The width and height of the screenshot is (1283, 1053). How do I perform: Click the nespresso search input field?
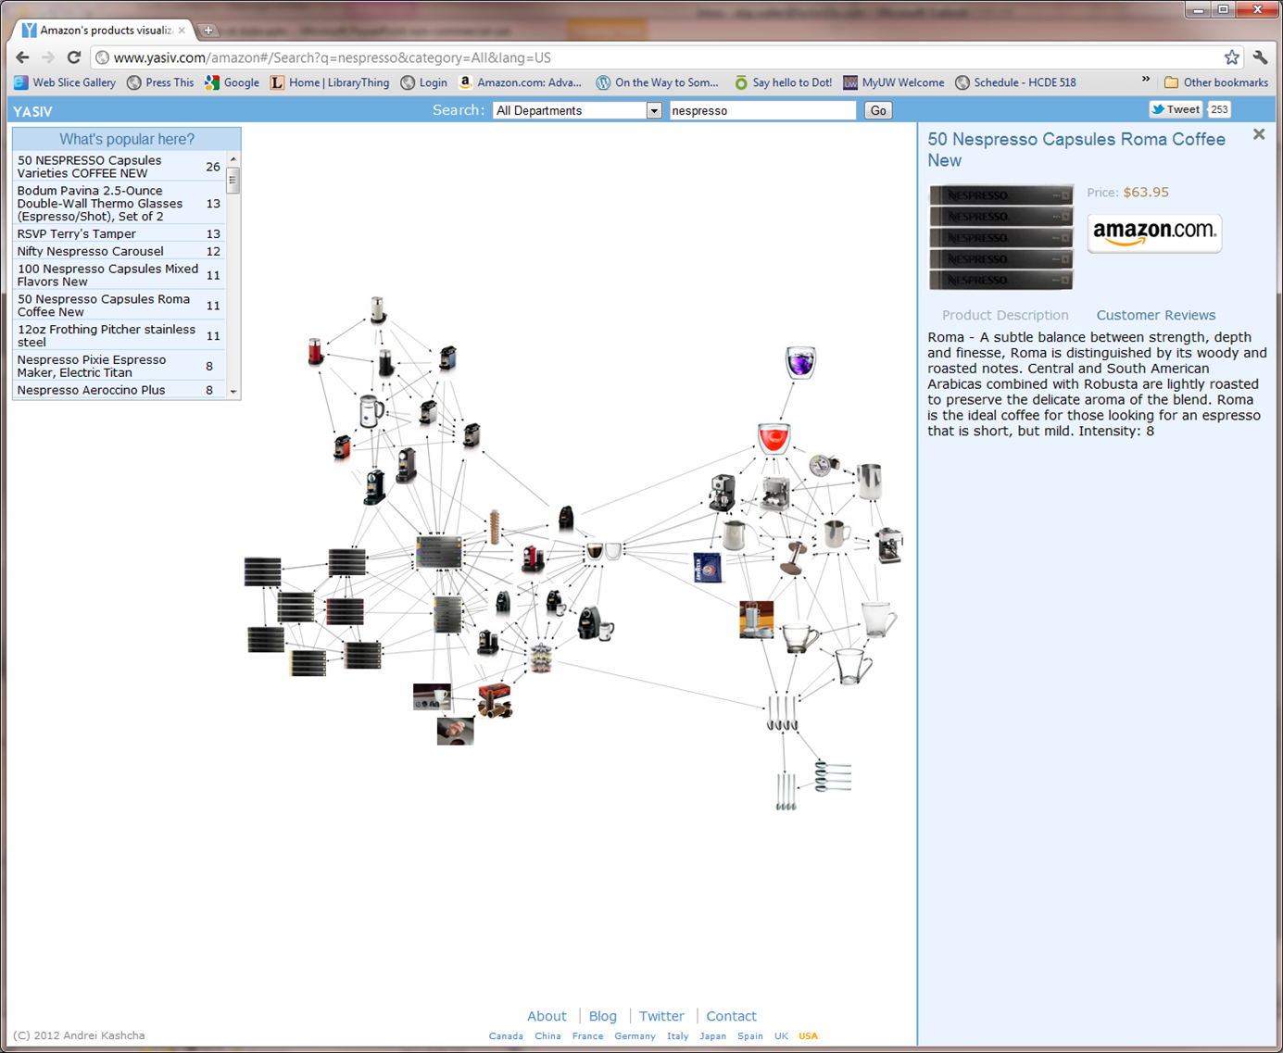coord(761,111)
